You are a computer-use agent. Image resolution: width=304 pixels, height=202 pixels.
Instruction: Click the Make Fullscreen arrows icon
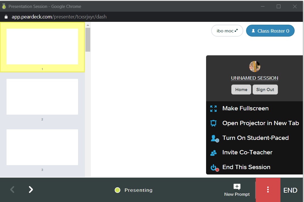pyautogui.click(x=213, y=109)
